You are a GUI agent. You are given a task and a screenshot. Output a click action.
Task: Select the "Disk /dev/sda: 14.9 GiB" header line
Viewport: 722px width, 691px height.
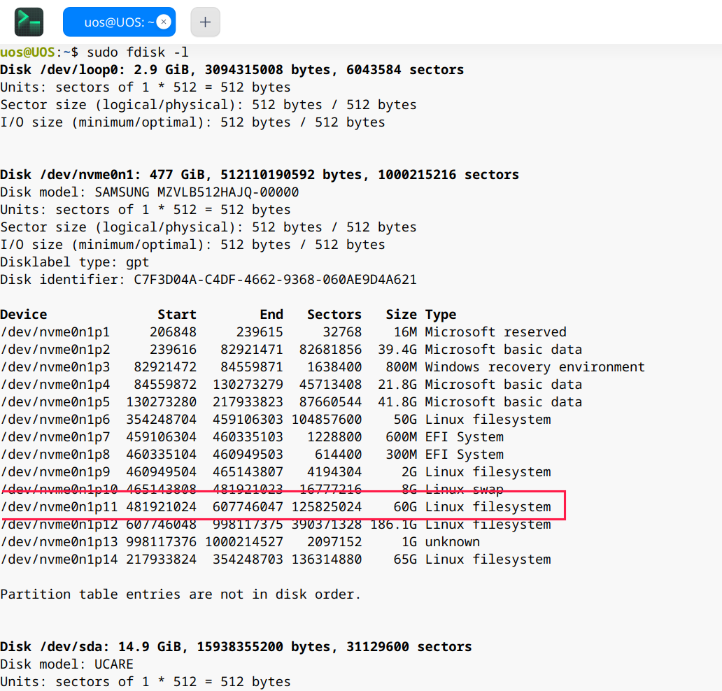click(236, 647)
